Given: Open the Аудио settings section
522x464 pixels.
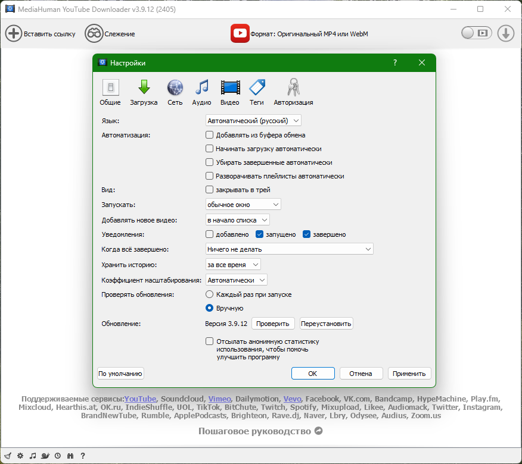Looking at the screenshot, I should (x=201, y=91).
